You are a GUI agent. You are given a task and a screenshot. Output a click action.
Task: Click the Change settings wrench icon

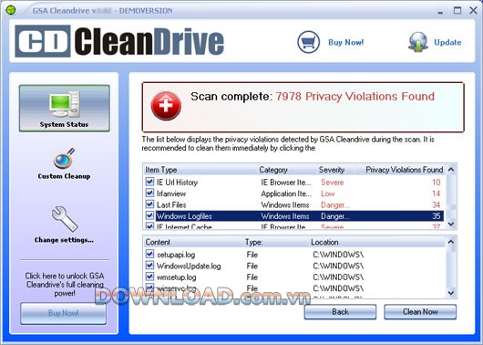(x=64, y=219)
